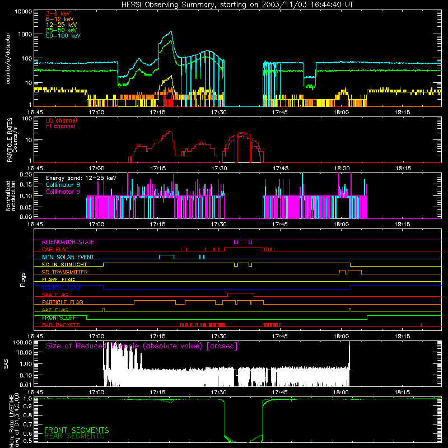Click the 10000 y-axis tick value
This screenshot has height=448, width=448.
(x=24, y=12)
